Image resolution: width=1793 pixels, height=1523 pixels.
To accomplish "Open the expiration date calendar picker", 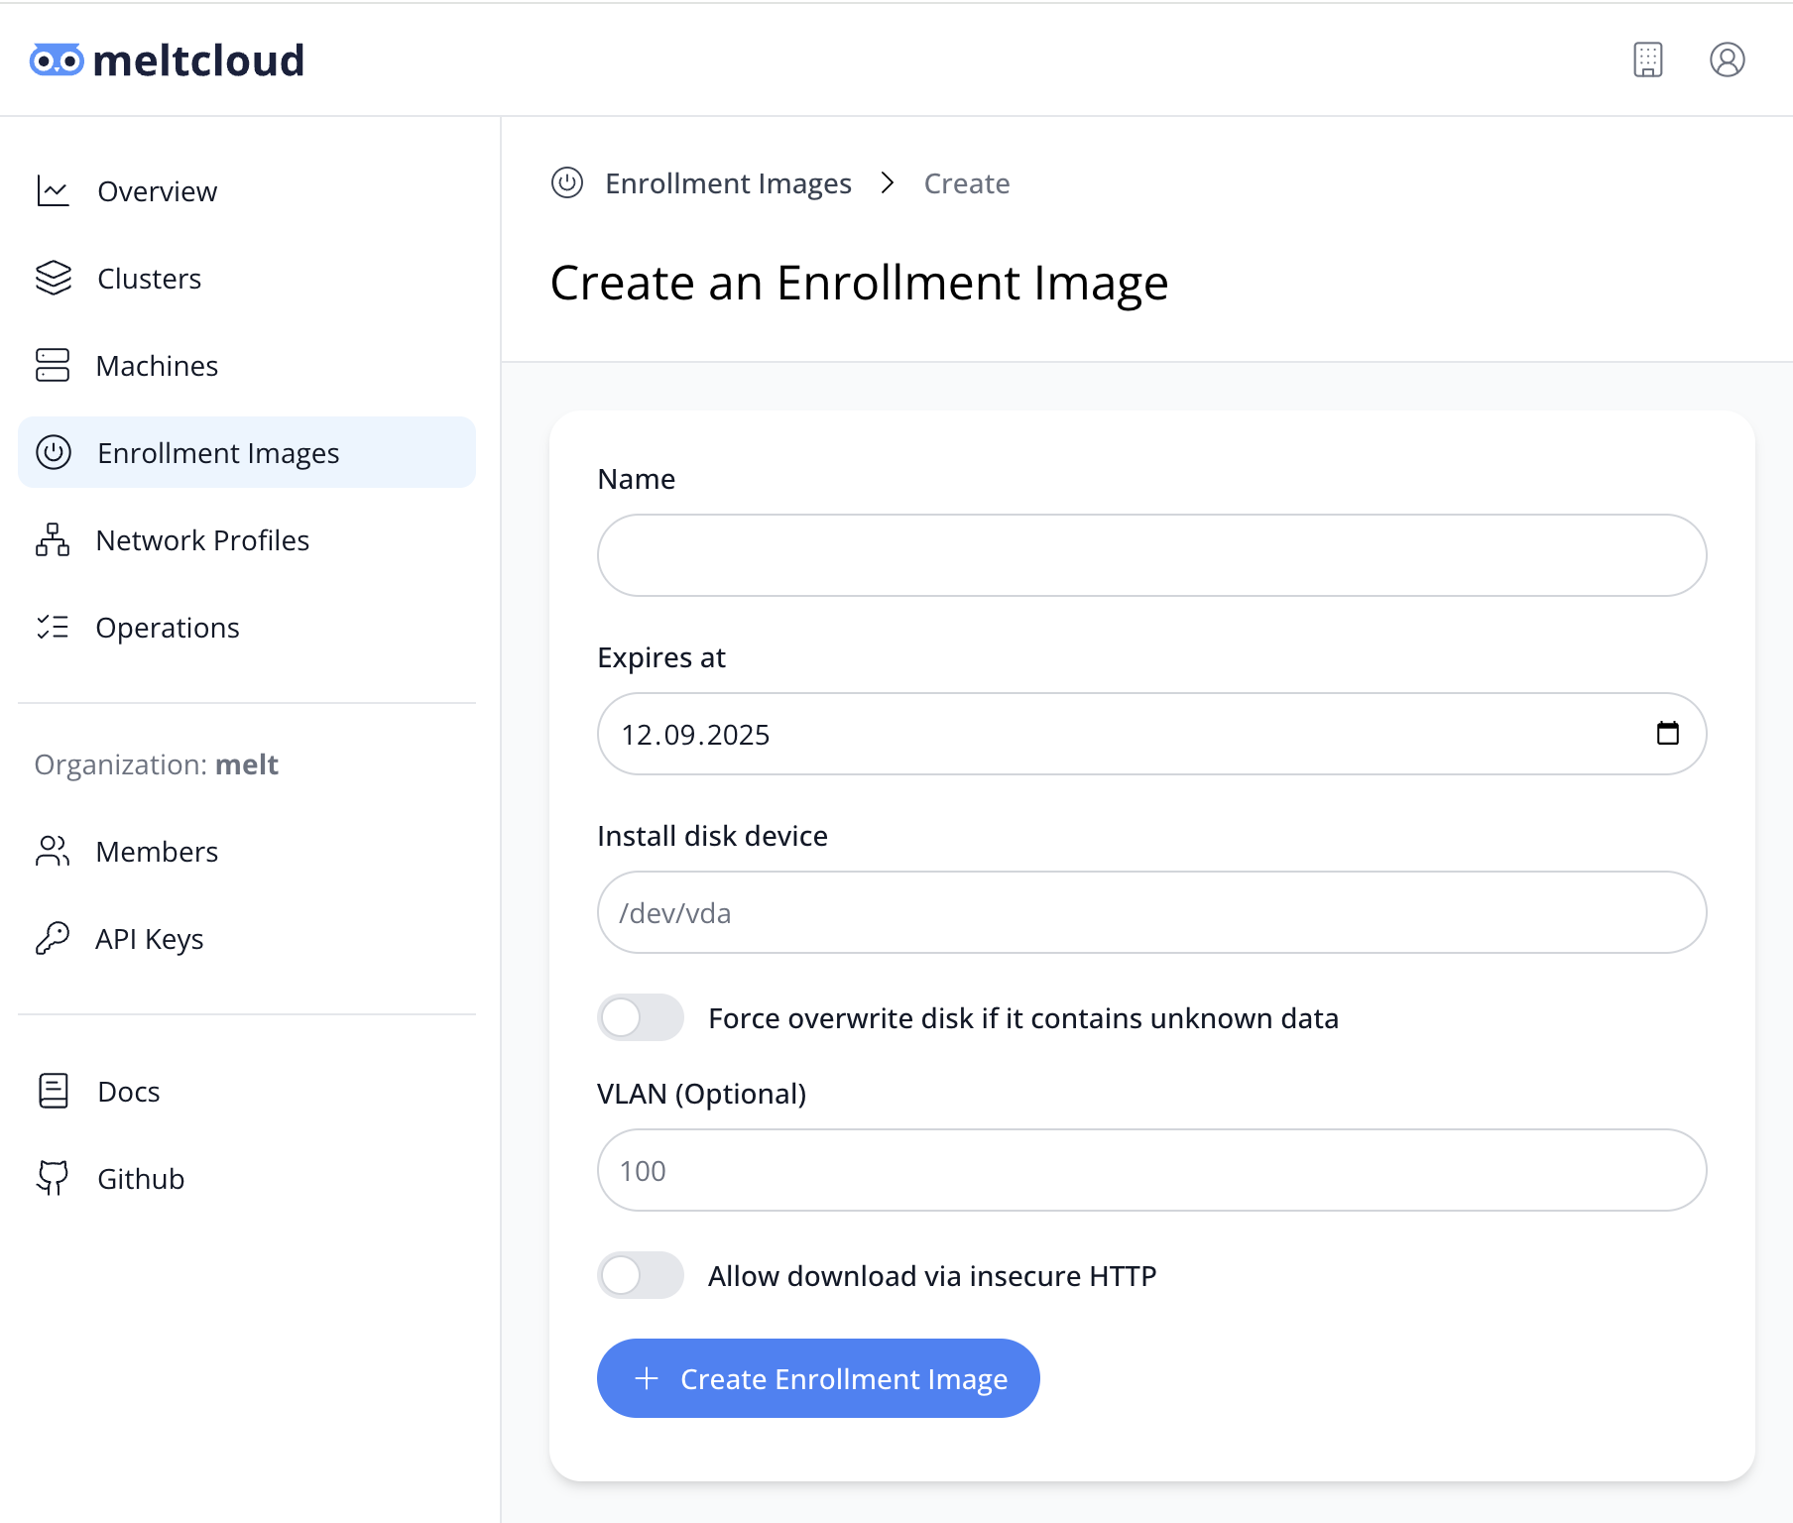I will click(1670, 734).
